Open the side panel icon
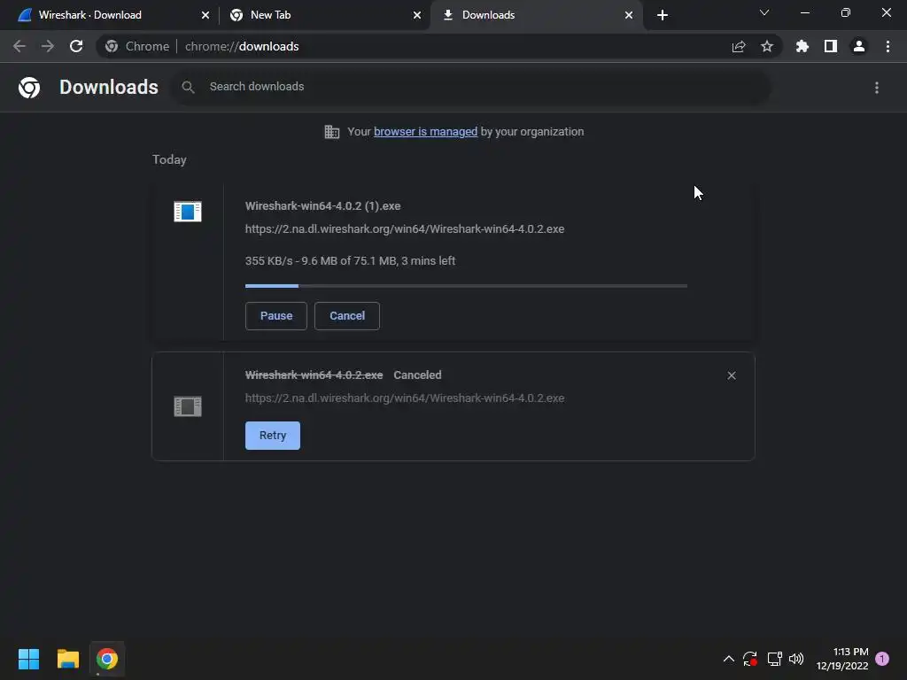 tap(831, 46)
